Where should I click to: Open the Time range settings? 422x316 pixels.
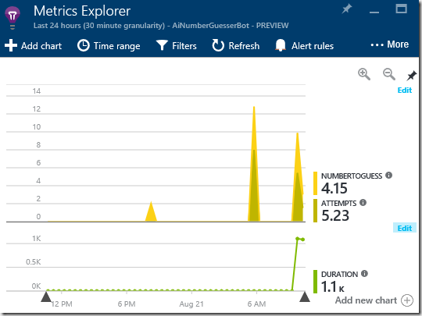click(109, 46)
